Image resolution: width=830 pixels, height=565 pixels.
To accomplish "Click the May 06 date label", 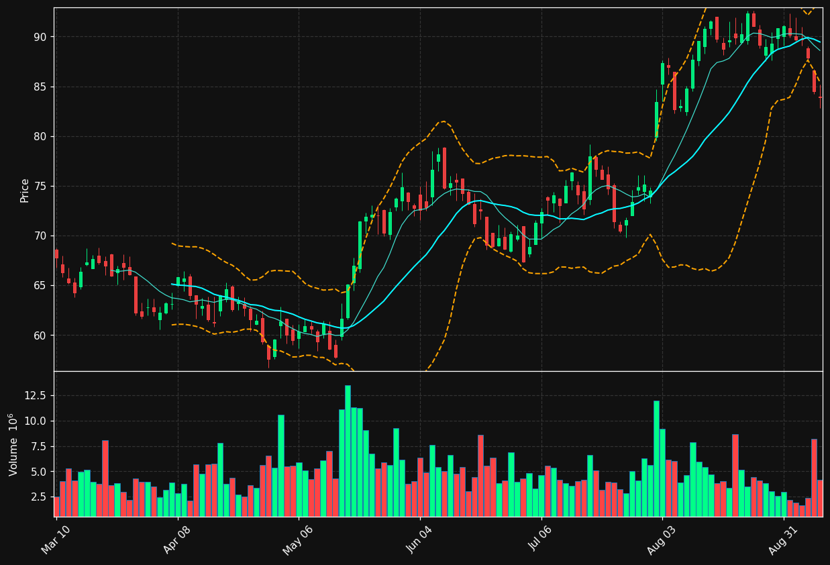I will [298, 539].
